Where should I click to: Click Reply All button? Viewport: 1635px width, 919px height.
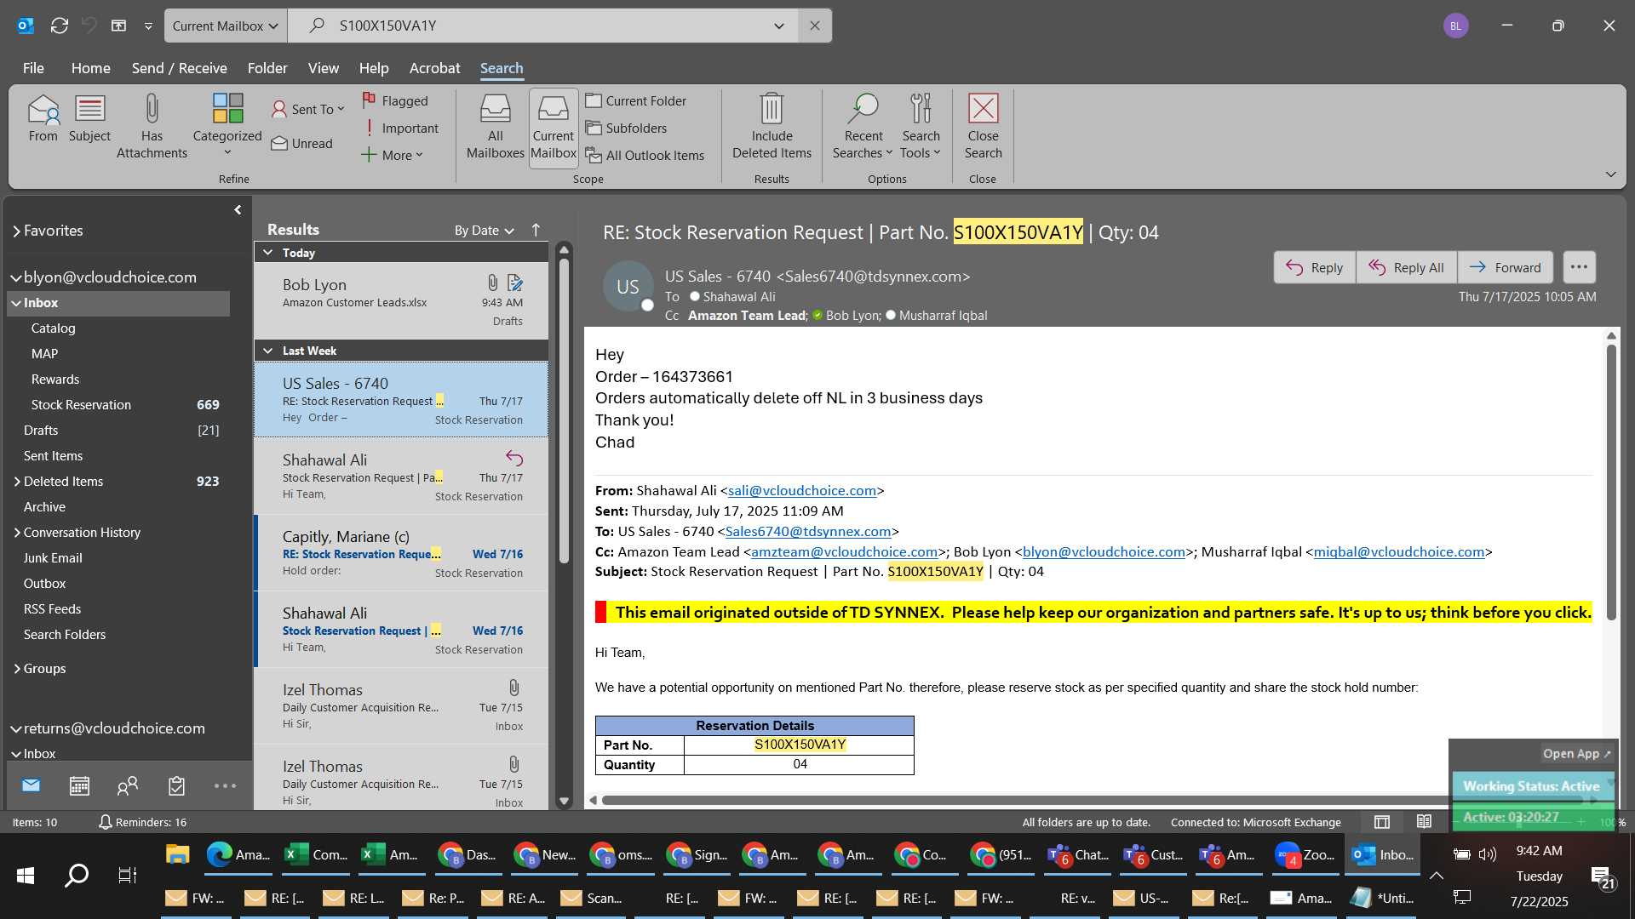1406,267
